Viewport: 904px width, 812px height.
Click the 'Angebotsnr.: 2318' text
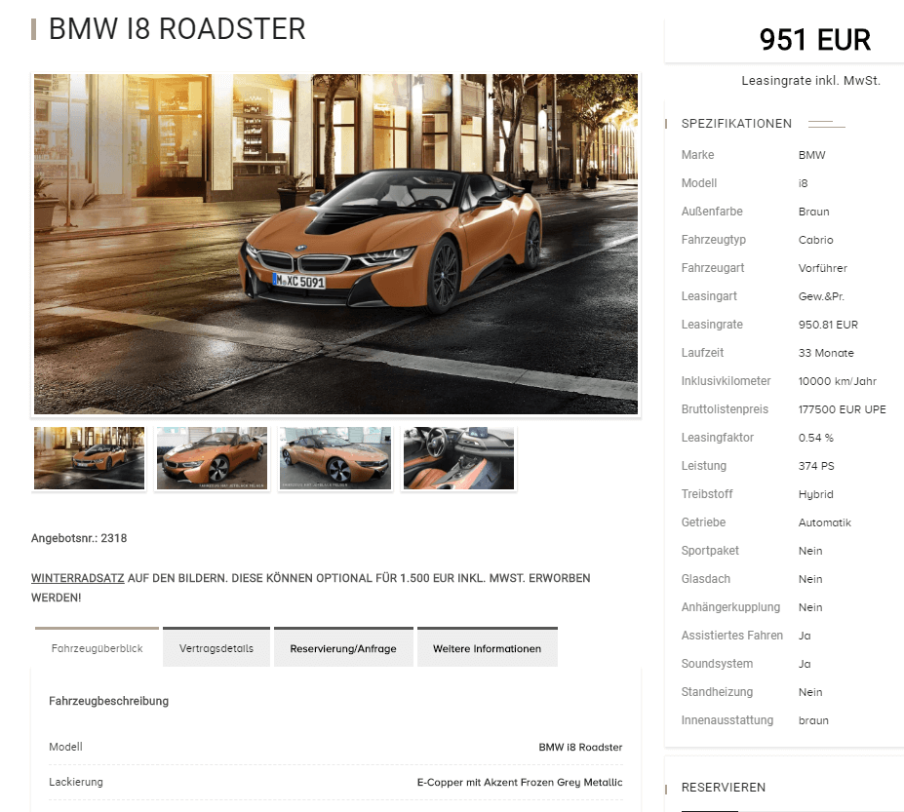click(79, 538)
